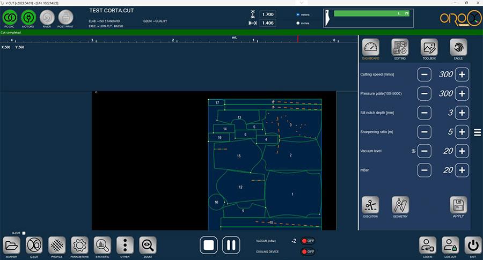Open the EXECUTION settings
483x260 pixels.
pyautogui.click(x=370, y=205)
